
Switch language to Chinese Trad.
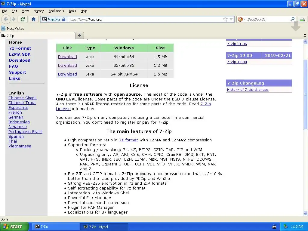click(x=22, y=103)
